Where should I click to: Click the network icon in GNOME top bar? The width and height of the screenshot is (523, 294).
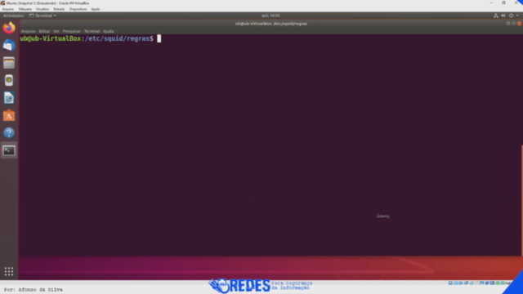[496, 16]
